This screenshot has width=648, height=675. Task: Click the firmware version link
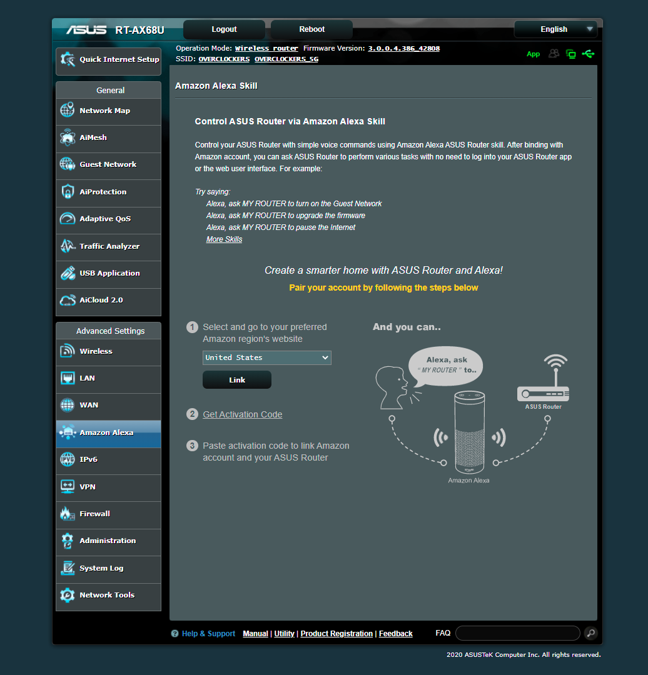403,48
